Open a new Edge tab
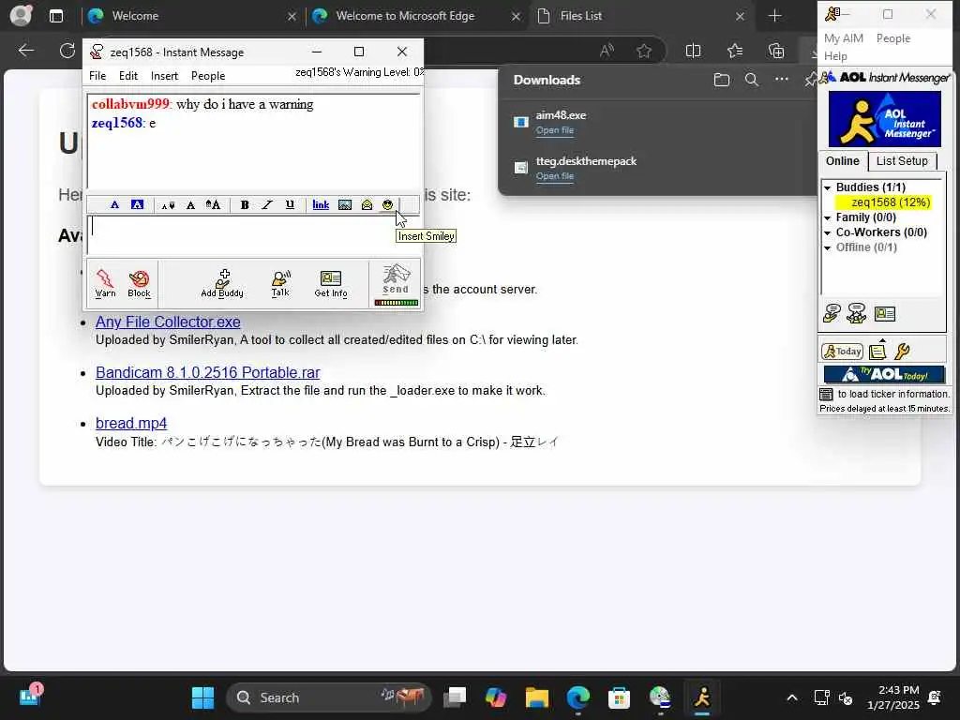The image size is (960, 720). (774, 16)
